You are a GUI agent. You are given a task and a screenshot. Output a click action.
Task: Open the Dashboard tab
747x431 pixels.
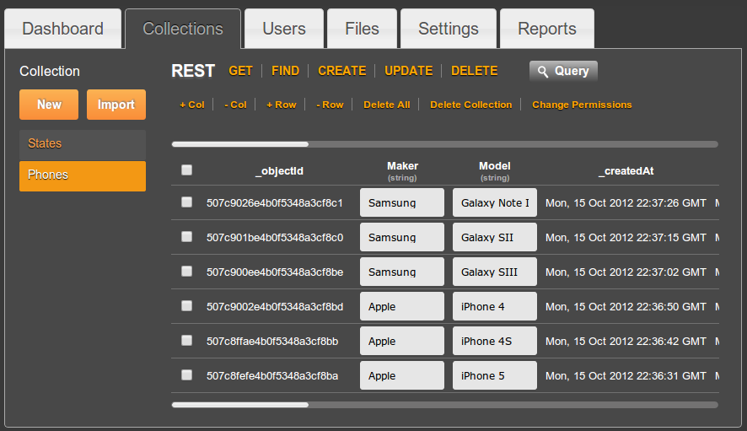click(63, 30)
